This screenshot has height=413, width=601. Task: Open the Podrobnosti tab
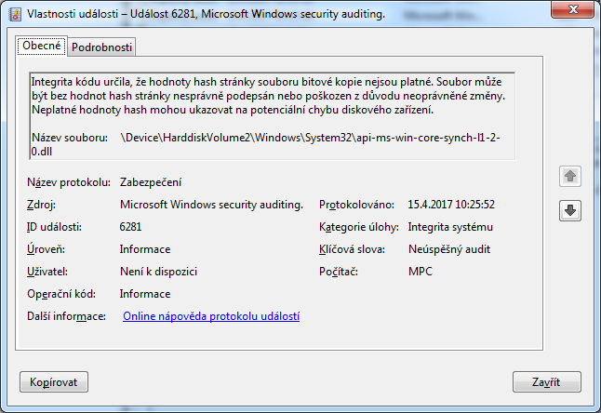click(101, 47)
